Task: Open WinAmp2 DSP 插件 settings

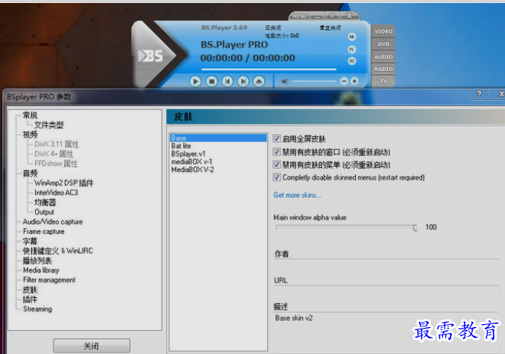Action: (63, 183)
